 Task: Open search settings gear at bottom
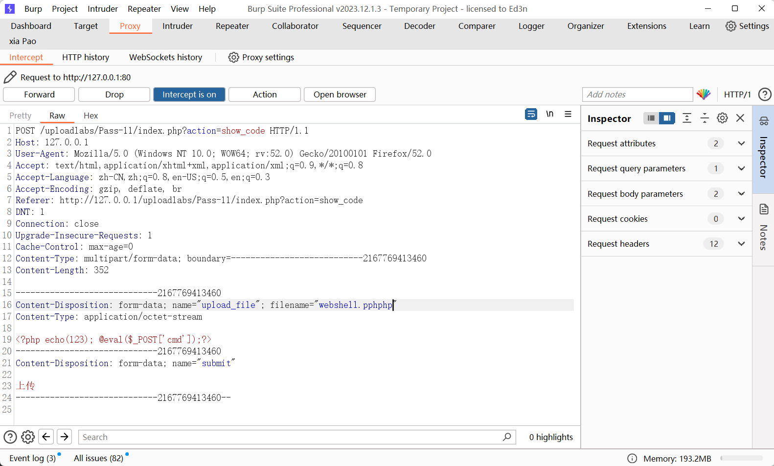point(28,437)
